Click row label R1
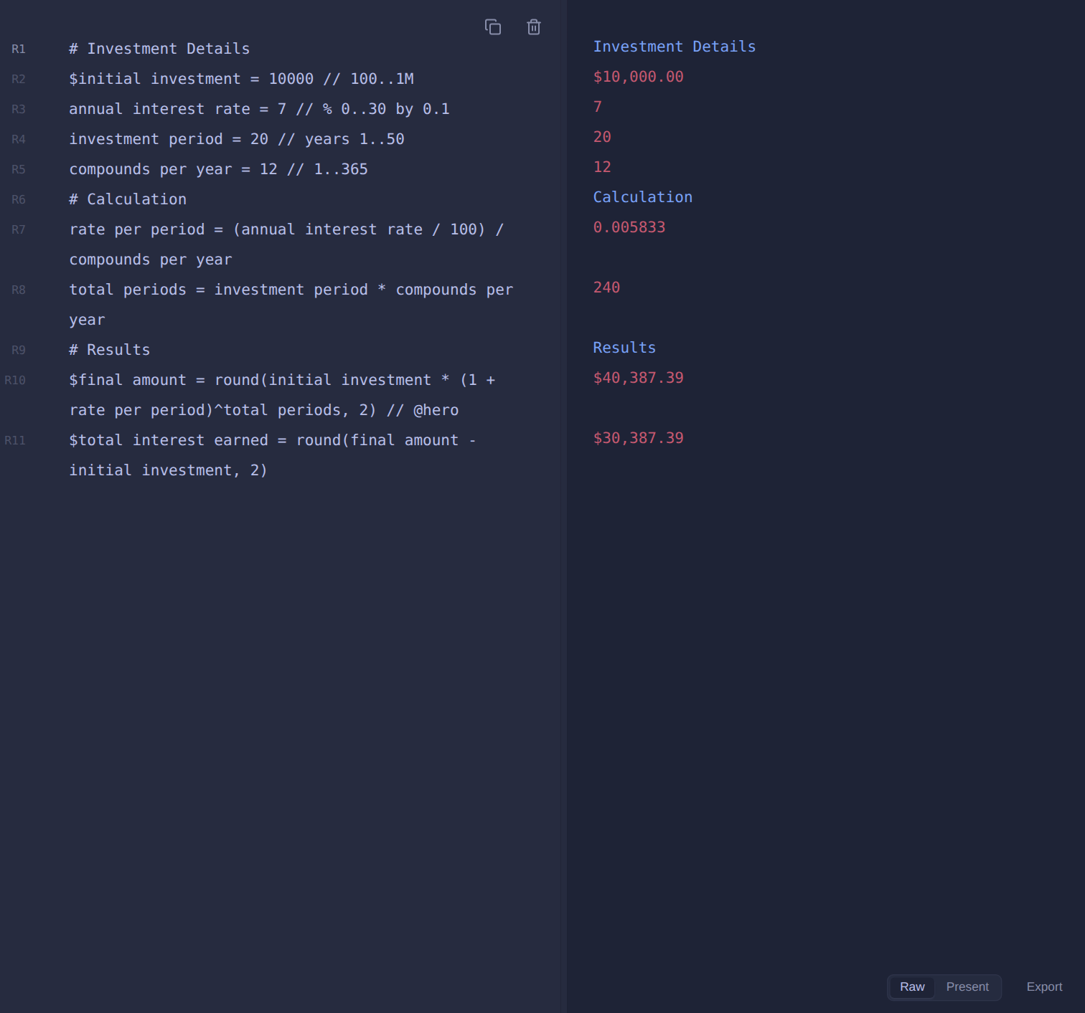The image size is (1085, 1013). pos(19,49)
